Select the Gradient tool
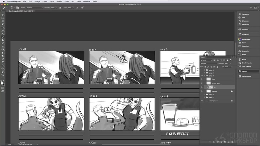Image resolution: width=260 pixels, height=146 pixels. 2,50
